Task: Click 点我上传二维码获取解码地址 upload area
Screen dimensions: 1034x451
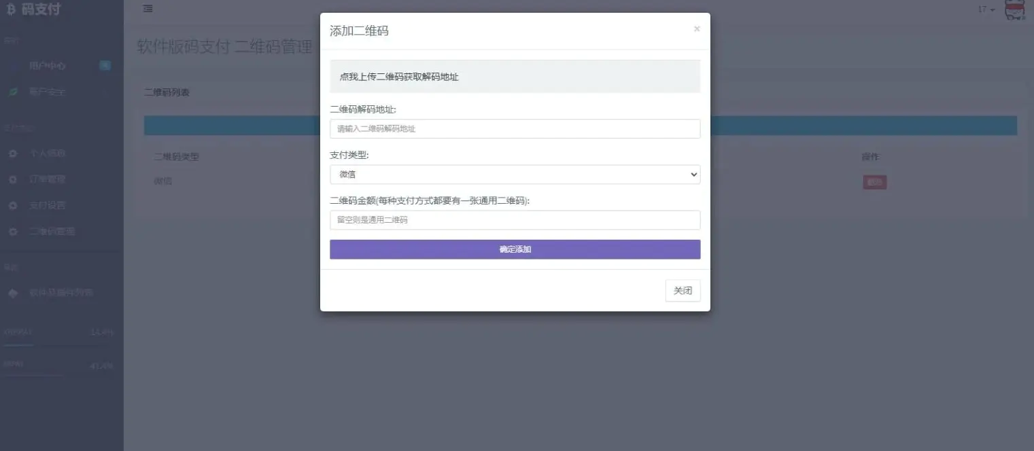Action: point(515,77)
